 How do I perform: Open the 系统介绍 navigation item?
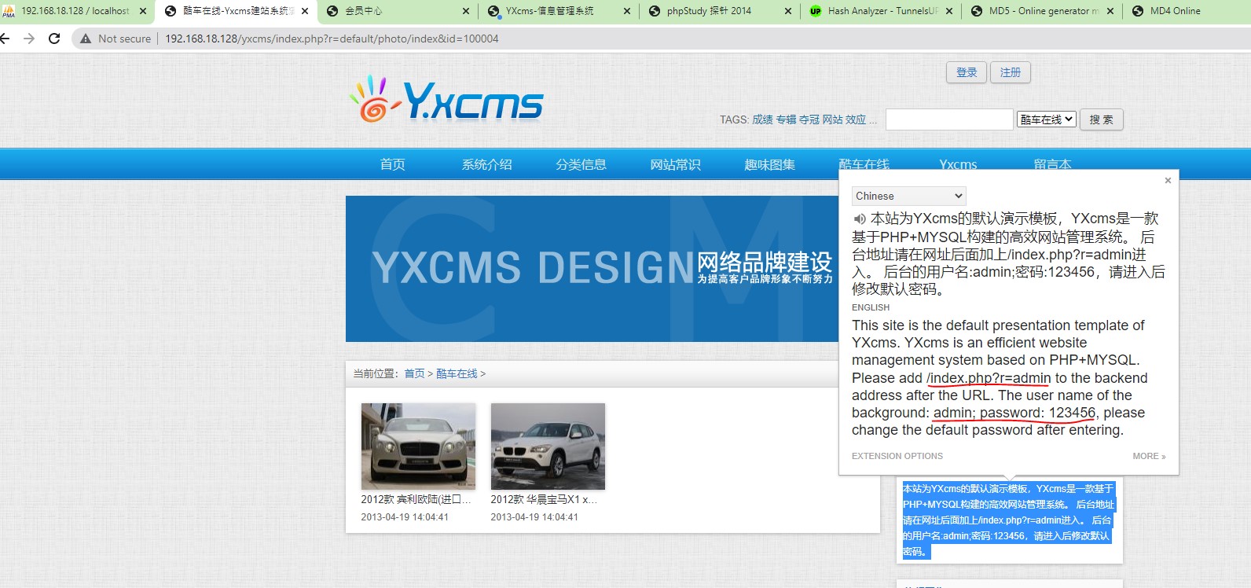pyautogui.click(x=487, y=164)
